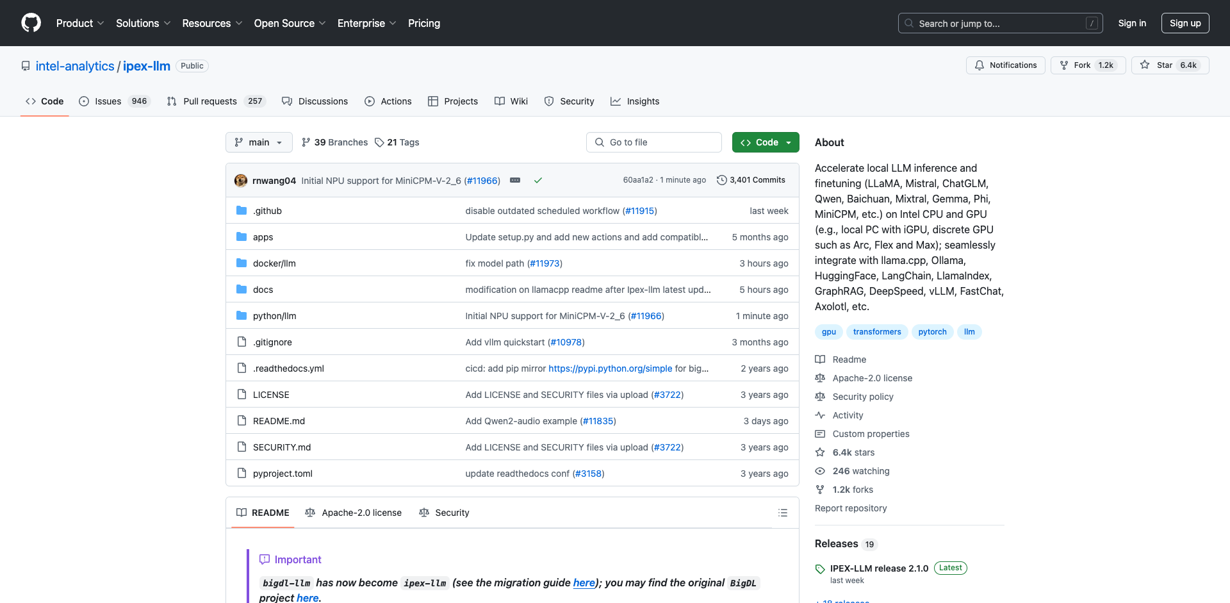Click the python/llm folder icon

[242, 316]
